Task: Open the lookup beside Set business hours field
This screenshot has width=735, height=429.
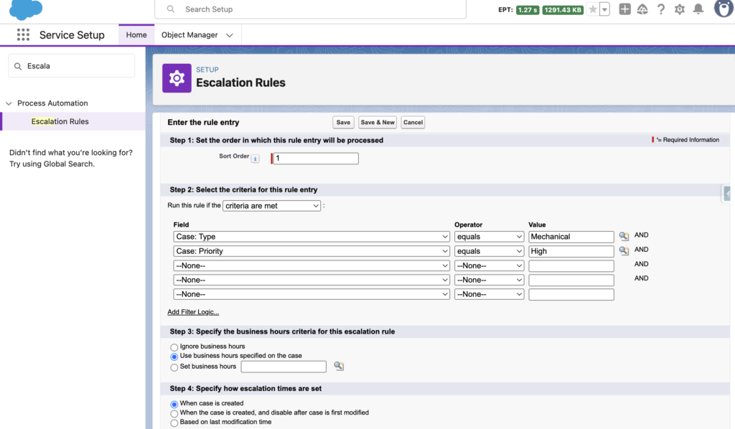Action: point(338,366)
